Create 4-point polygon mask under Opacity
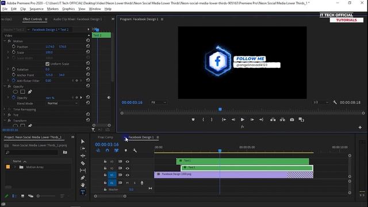368x207 pixels. pyautogui.click(x=23, y=92)
